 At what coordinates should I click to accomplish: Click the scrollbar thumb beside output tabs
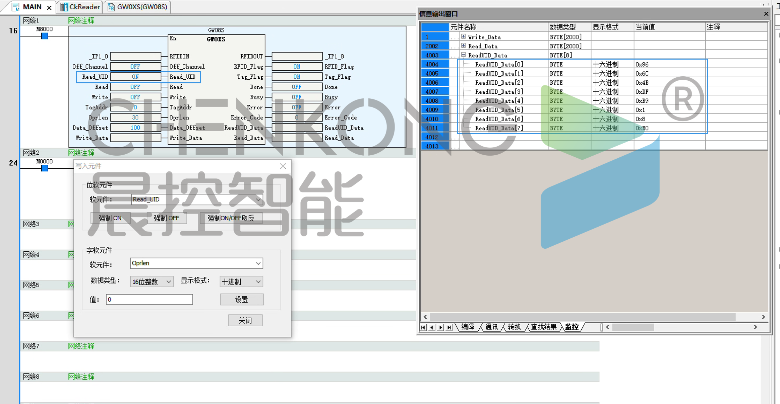coord(633,327)
